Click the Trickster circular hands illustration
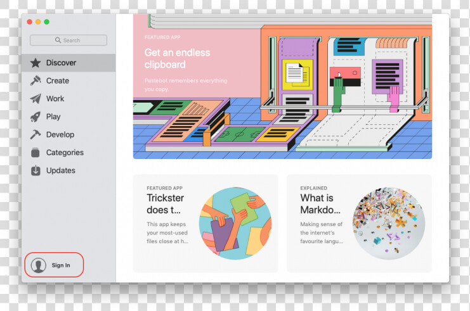The height and width of the screenshot is (311, 470). point(235,224)
